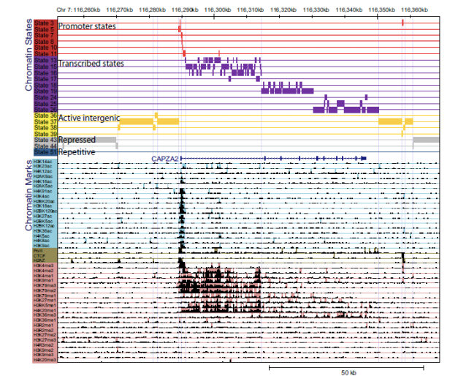The width and height of the screenshot is (458, 376).
Task: Select the Chromatin States vertical title
Action: [x=28, y=55]
